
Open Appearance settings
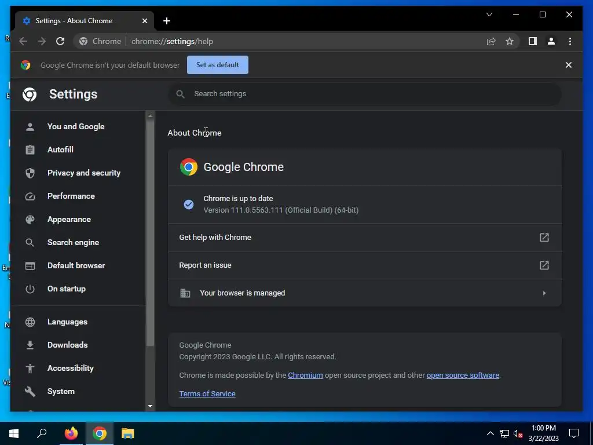pyautogui.click(x=69, y=220)
